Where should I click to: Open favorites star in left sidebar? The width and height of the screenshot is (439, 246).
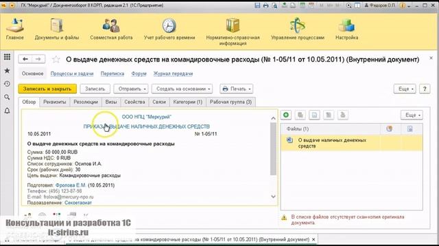point(7,70)
